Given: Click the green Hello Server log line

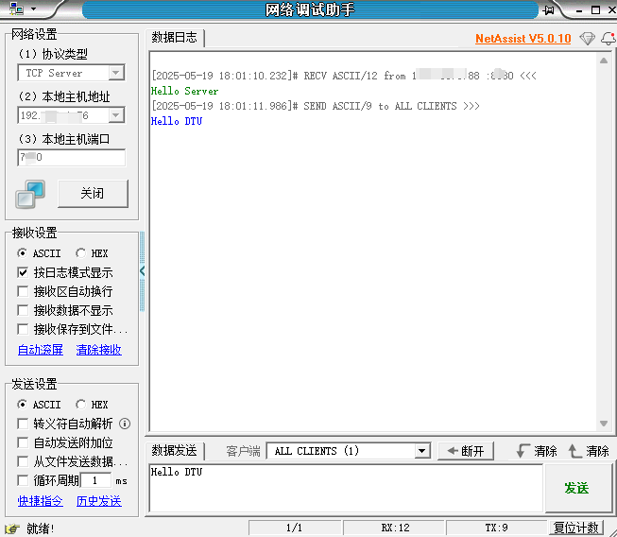Looking at the screenshot, I should click(184, 91).
